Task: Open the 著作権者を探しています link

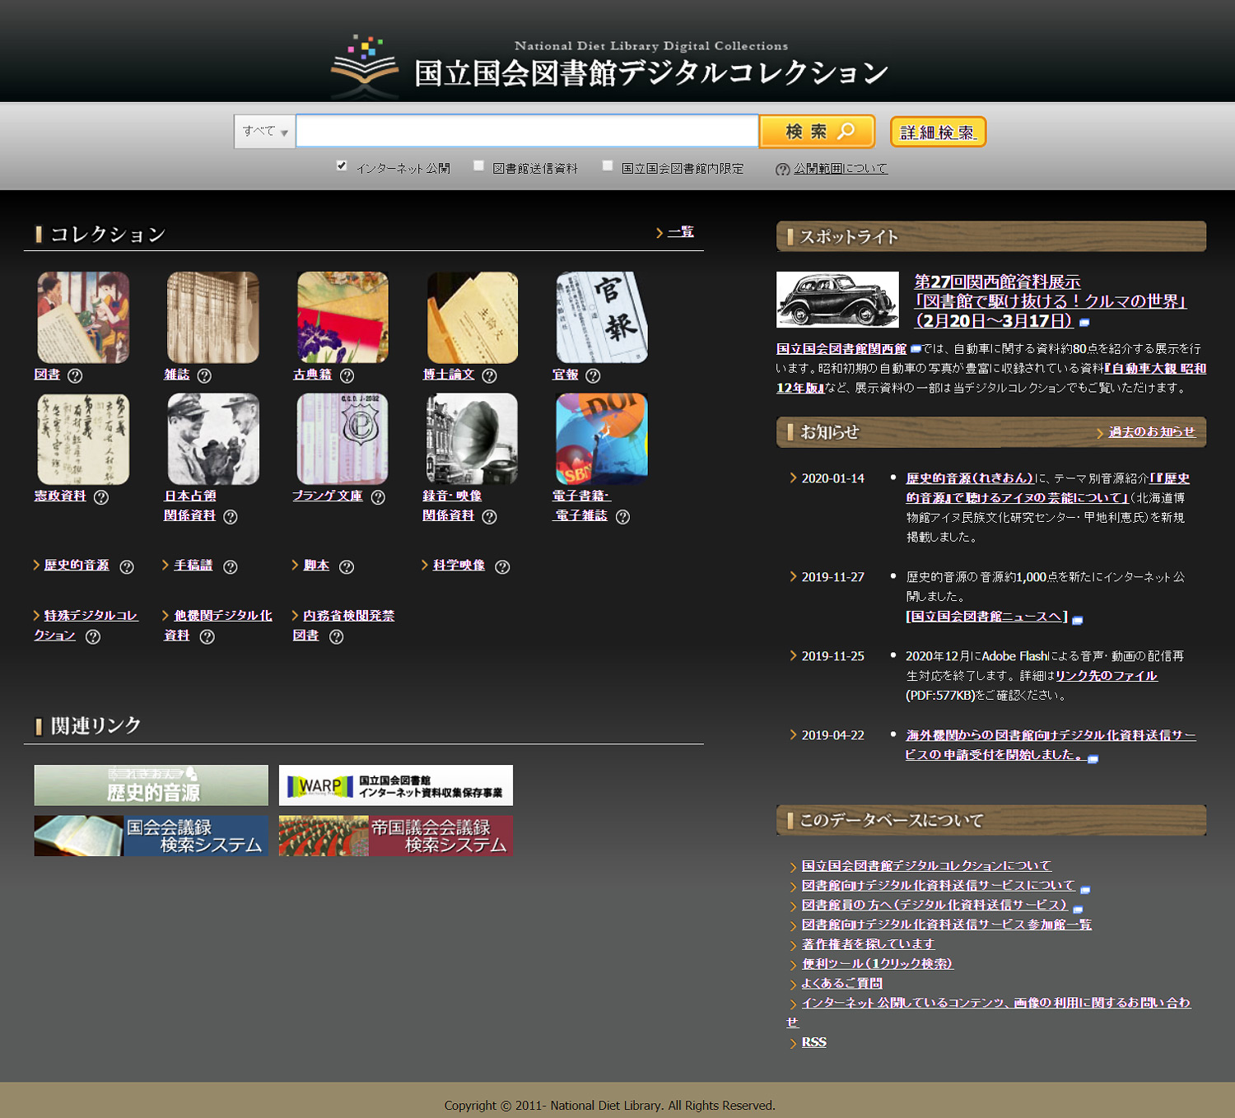Action: coord(868,944)
